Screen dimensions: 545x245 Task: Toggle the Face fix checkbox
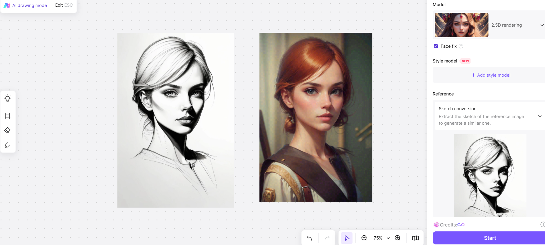[x=436, y=46]
